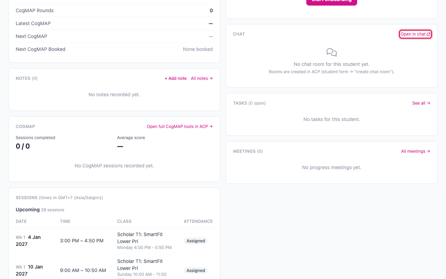Screen dimensions: 446x279
Task: Open full CogMAP tools in ACP
Action: coord(180,127)
